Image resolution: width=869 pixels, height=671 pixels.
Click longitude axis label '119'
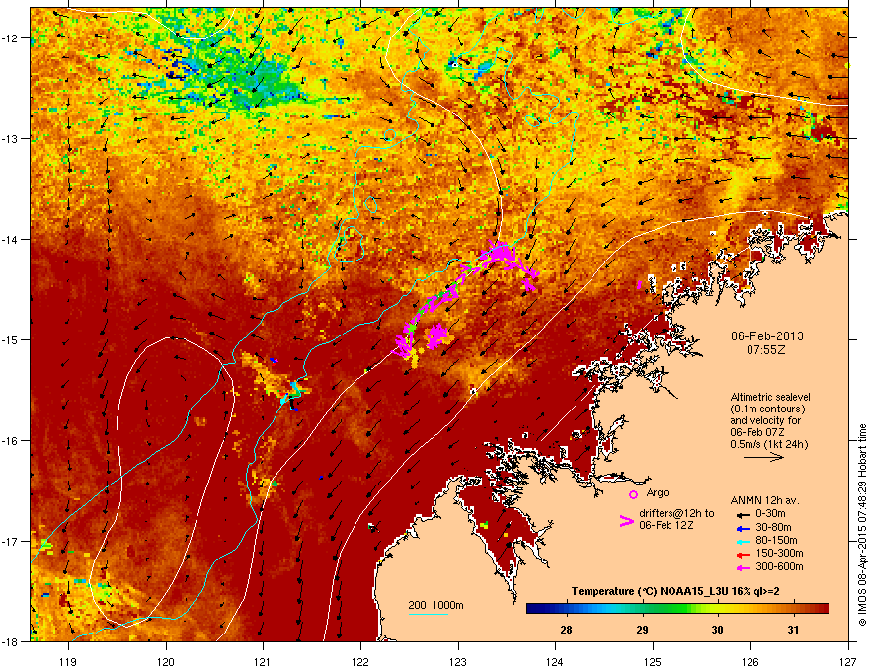click(69, 661)
